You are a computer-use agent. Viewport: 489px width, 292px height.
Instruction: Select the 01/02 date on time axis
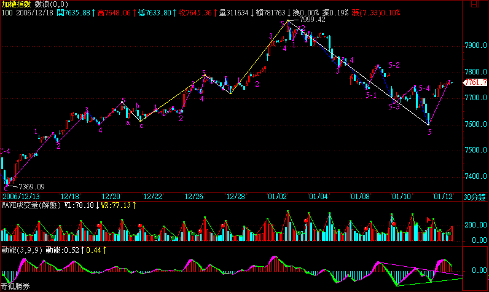click(278, 197)
